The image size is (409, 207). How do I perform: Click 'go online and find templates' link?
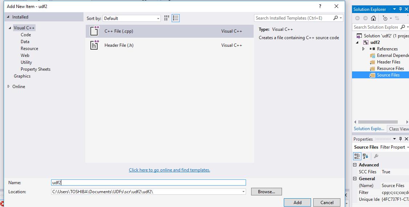coord(169,170)
